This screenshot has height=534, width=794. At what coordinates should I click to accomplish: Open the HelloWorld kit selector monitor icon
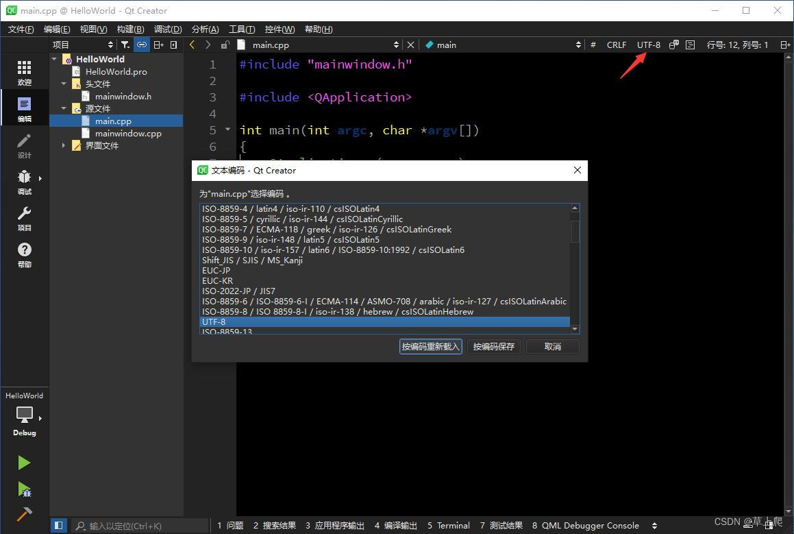[x=24, y=415]
